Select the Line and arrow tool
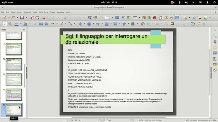The image size is (218, 122). coord(52,24)
